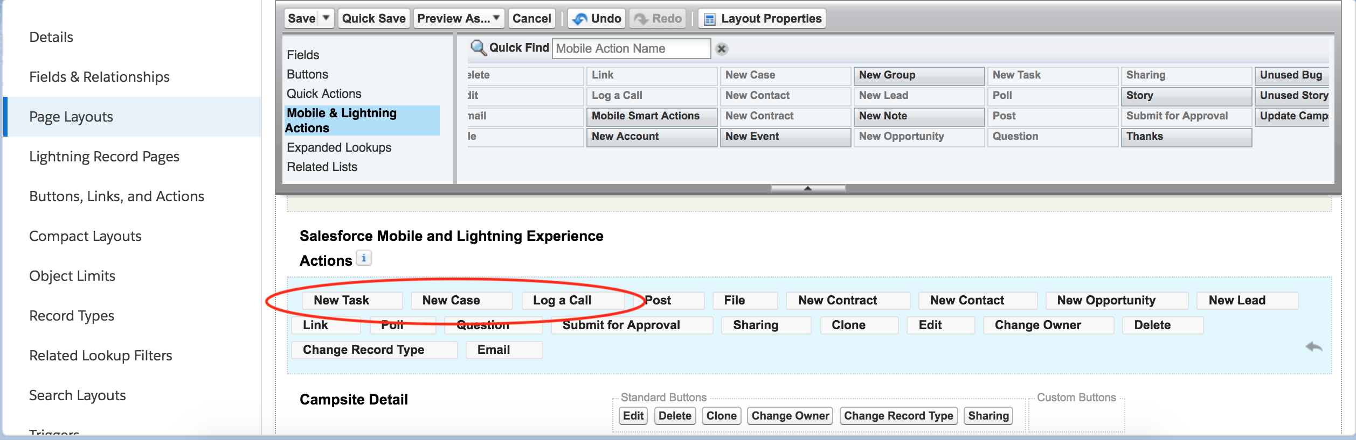
Task: Navigate to Buttons, Links, and Actions
Action: point(116,196)
